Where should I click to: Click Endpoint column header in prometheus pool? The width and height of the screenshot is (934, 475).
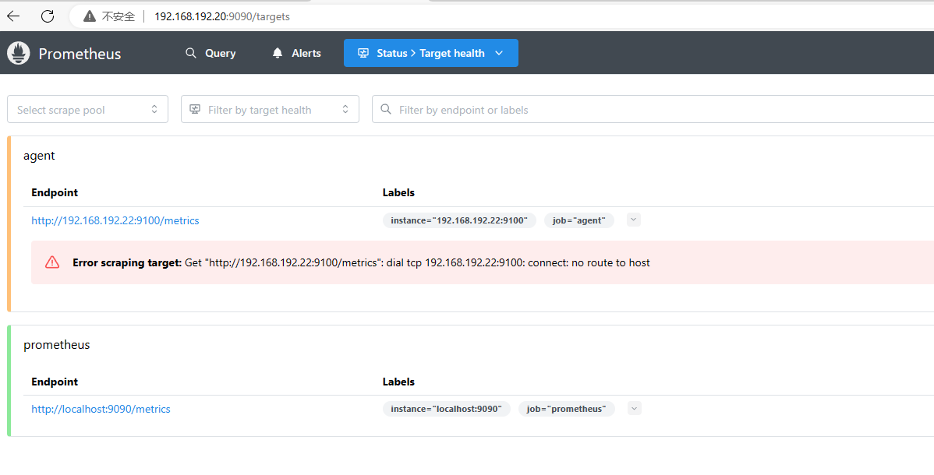(x=55, y=382)
